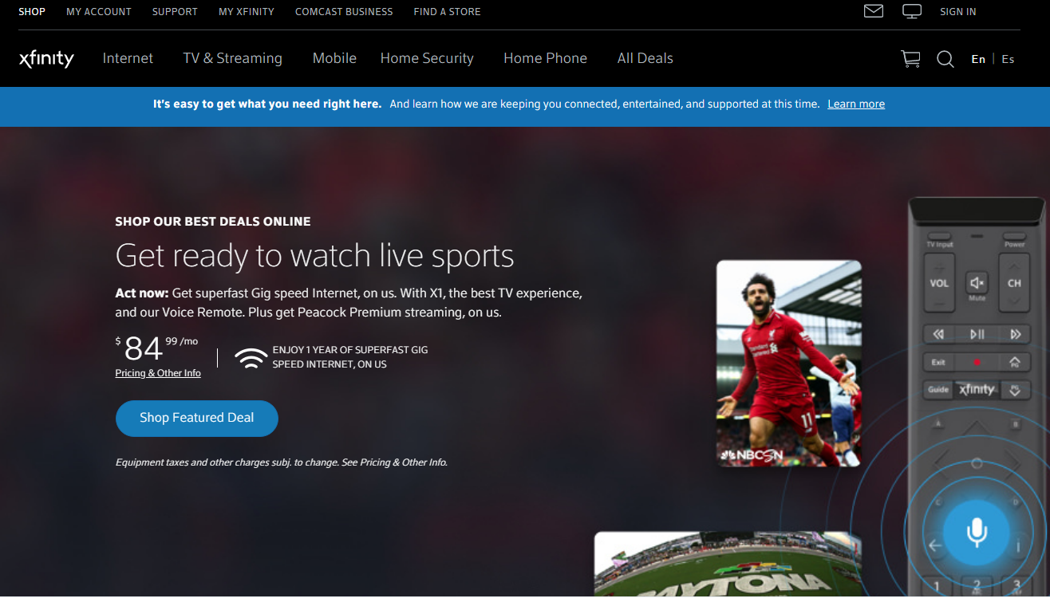Screen dimensions: 1050x598
Task: Click Sign In at top right
Action: [x=957, y=12]
